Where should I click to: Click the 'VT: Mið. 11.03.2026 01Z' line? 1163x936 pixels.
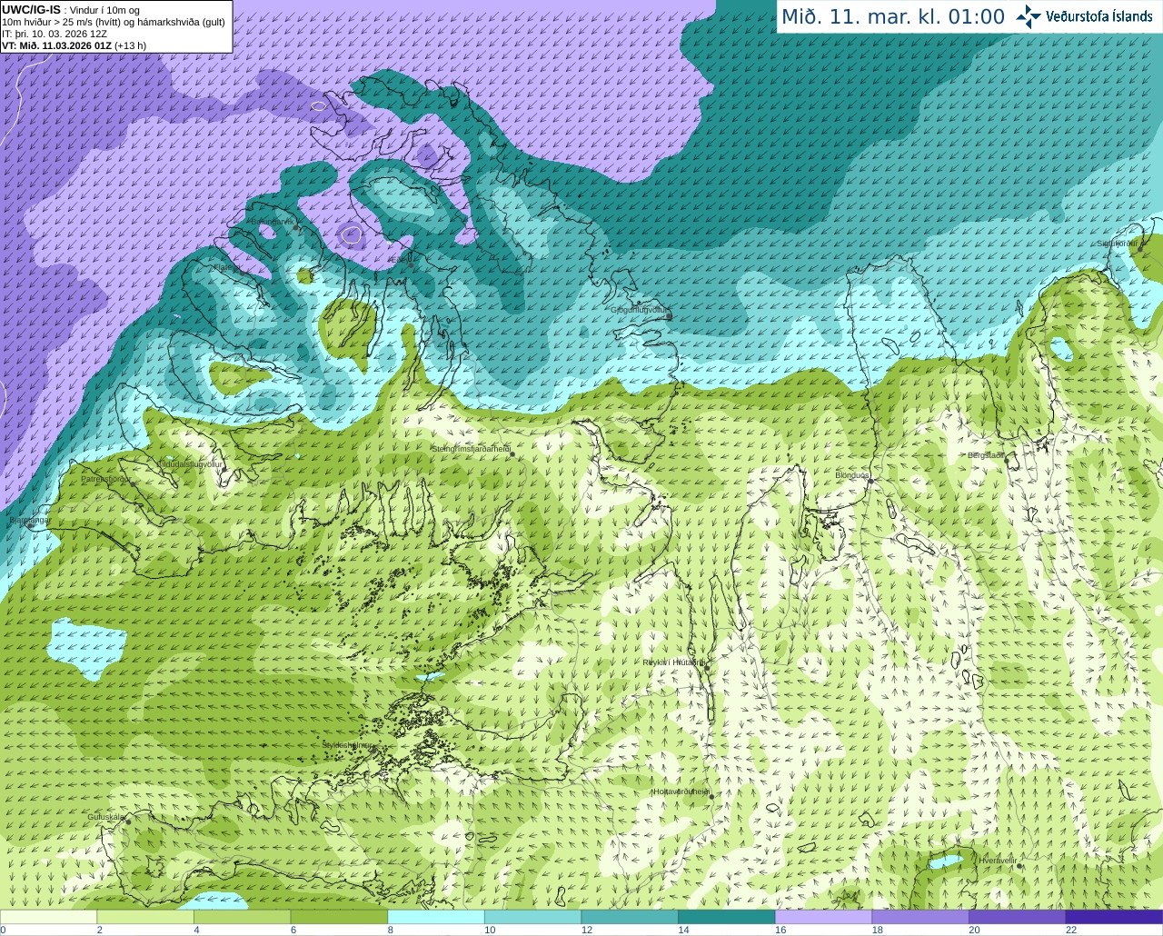[x=56, y=45]
